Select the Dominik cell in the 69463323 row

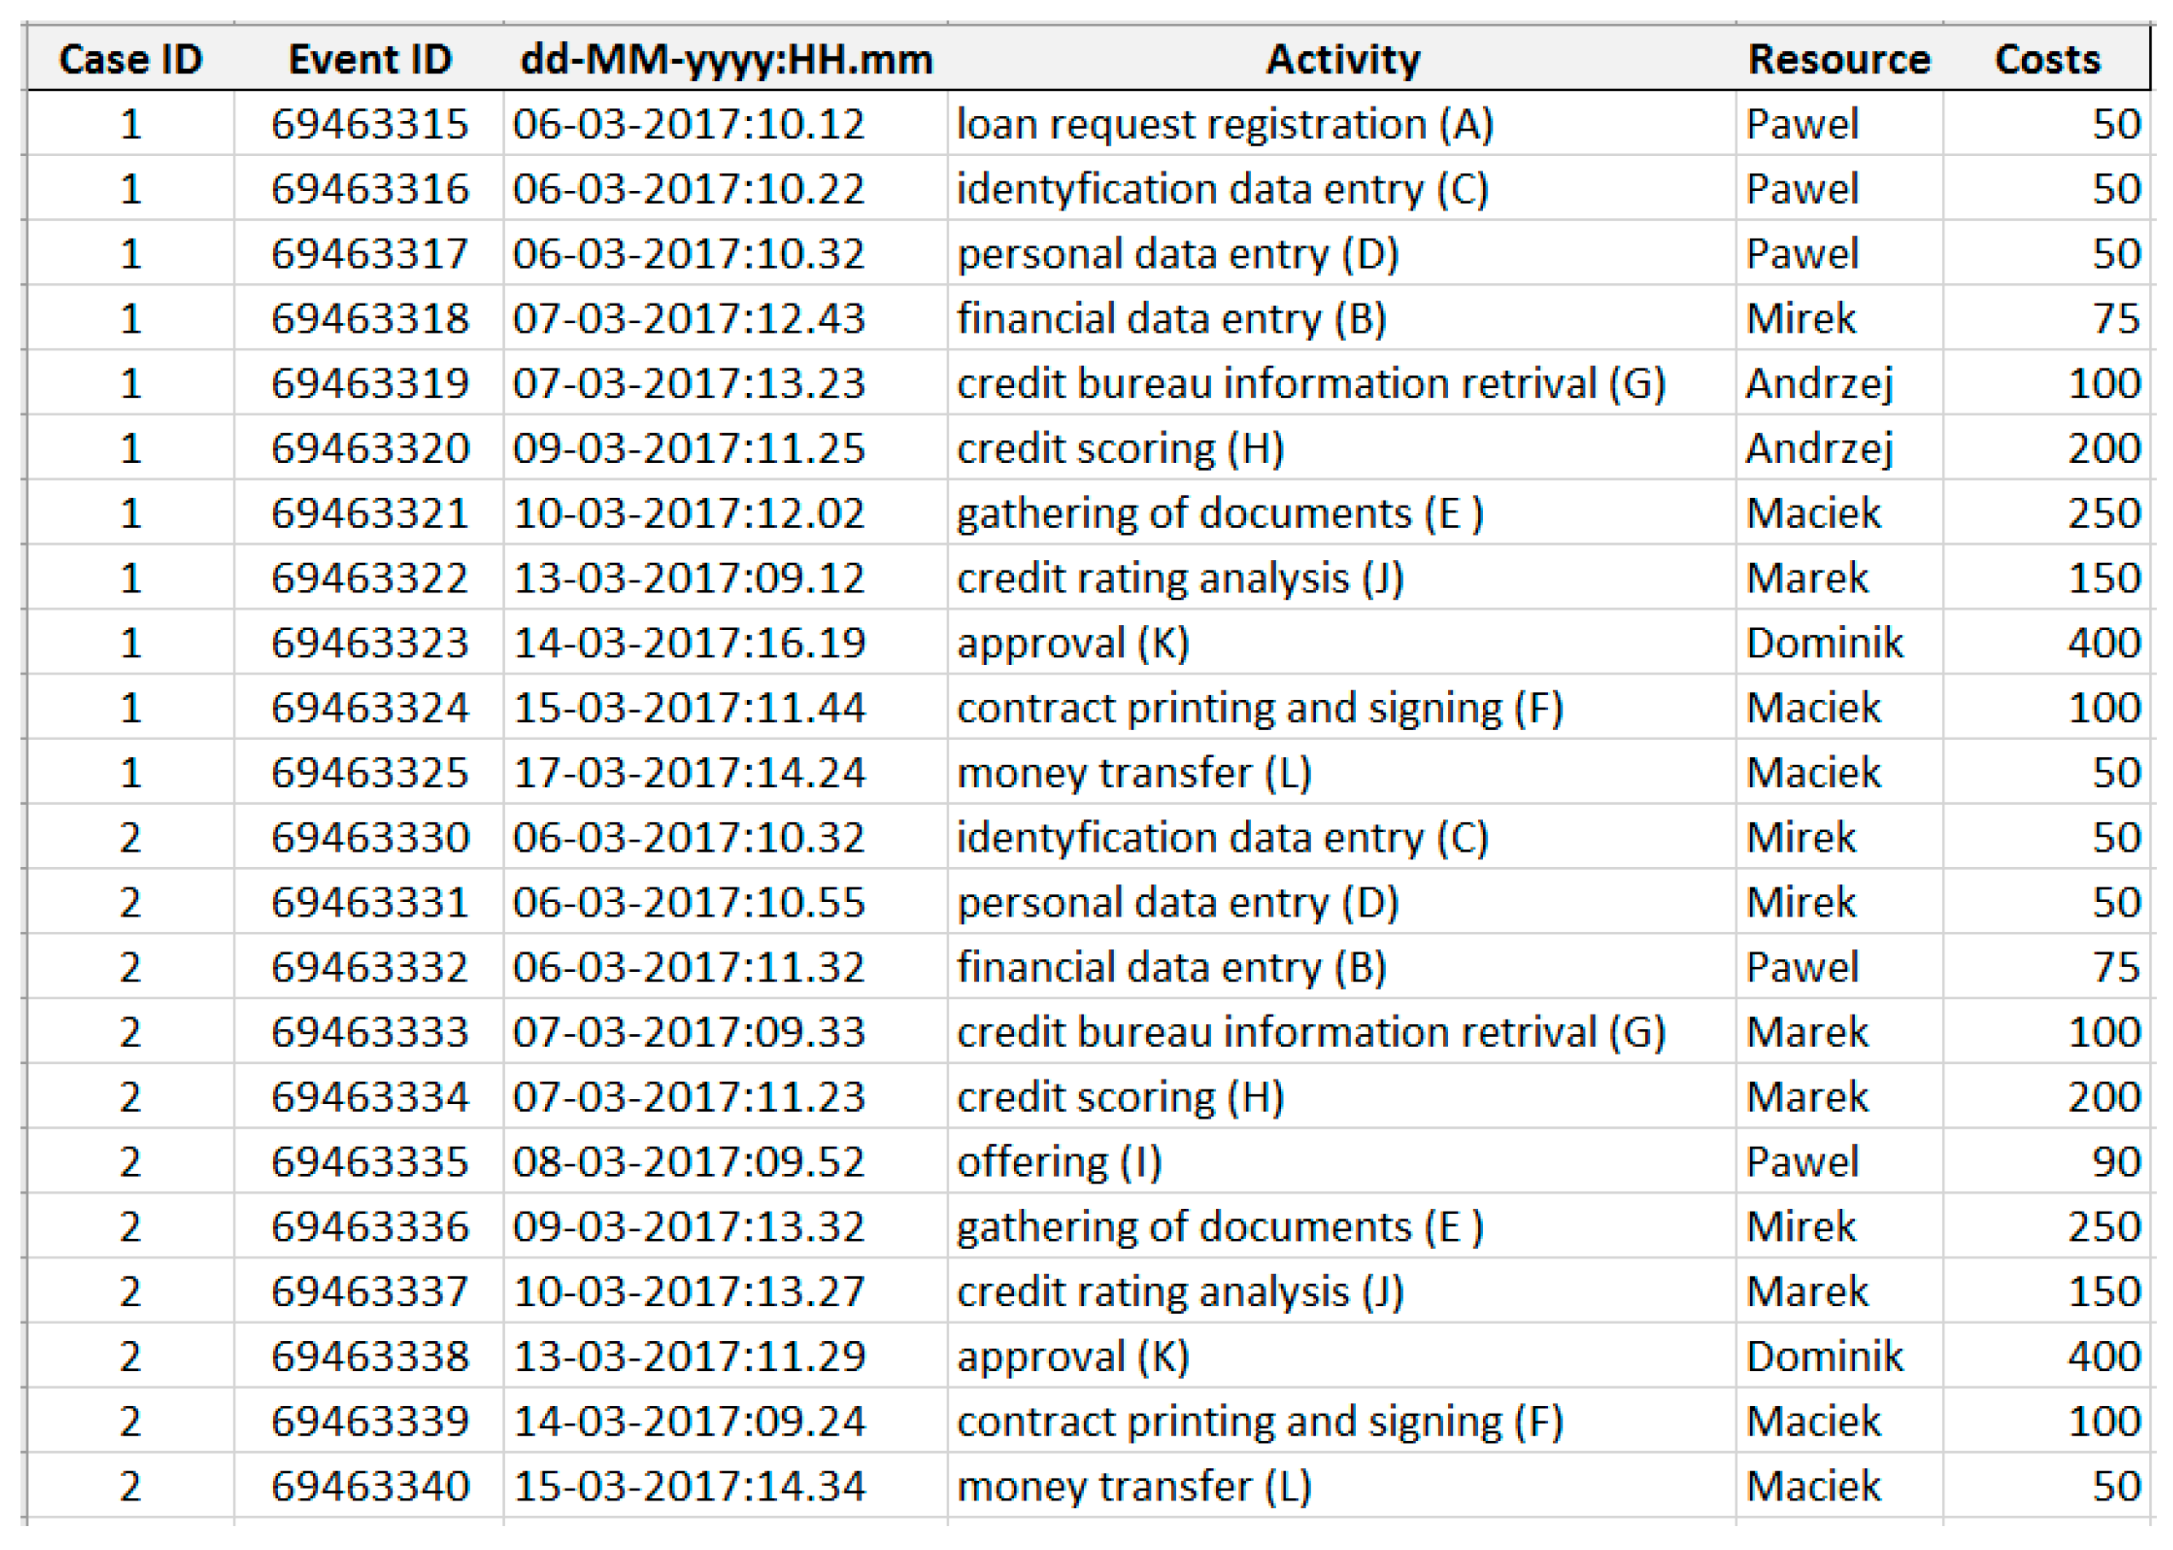coord(1839,644)
